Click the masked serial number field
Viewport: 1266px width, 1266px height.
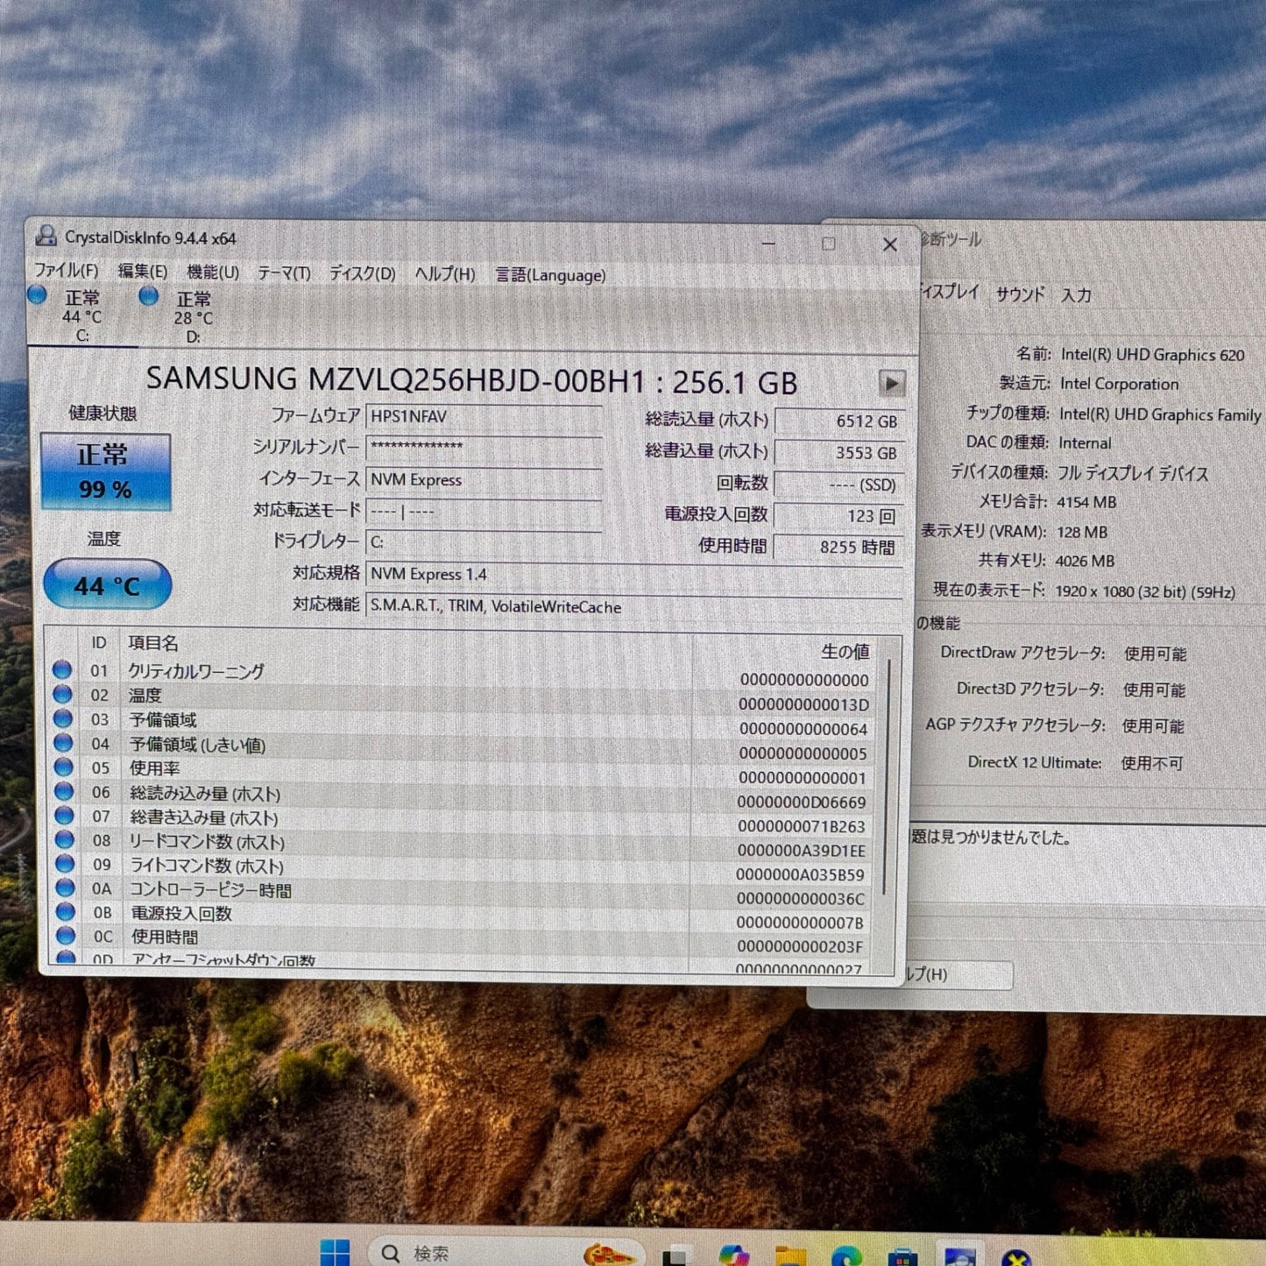click(x=484, y=448)
